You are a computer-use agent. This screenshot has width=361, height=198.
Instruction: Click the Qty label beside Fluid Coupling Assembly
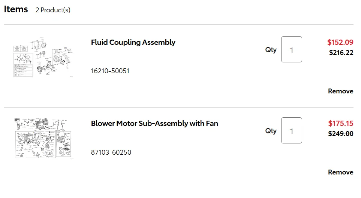pos(271,50)
